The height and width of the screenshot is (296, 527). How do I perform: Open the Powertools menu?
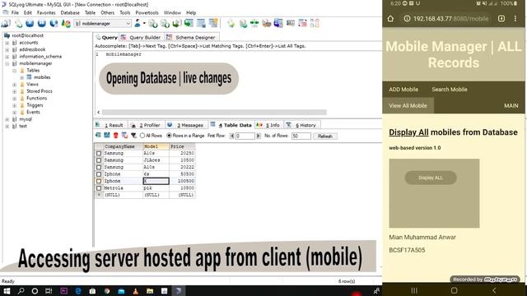point(147,13)
